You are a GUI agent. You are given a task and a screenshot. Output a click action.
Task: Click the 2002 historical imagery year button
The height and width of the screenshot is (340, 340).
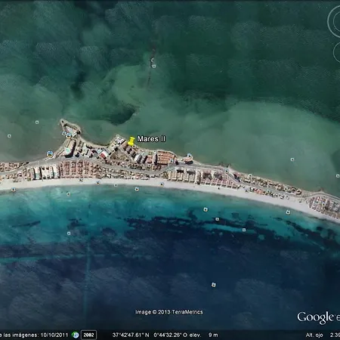pos(88,335)
